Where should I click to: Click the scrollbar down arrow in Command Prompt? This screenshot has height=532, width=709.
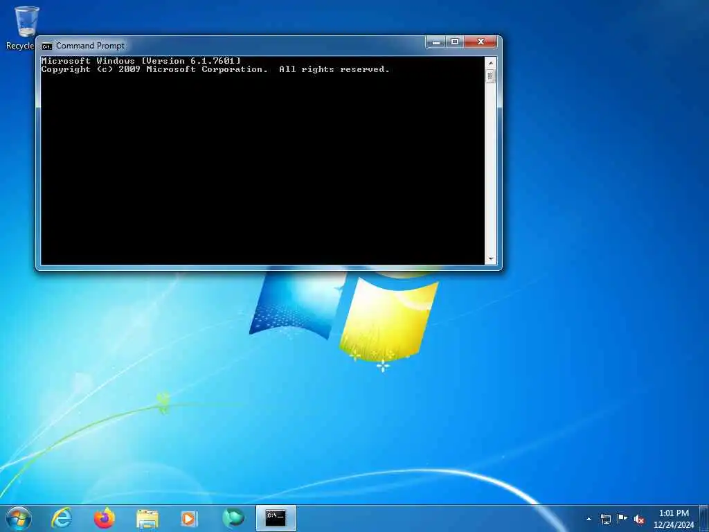(491, 259)
